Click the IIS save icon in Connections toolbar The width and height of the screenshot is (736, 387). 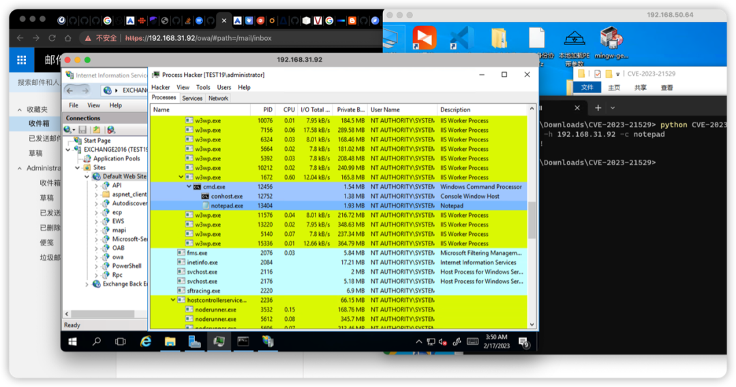pos(82,130)
